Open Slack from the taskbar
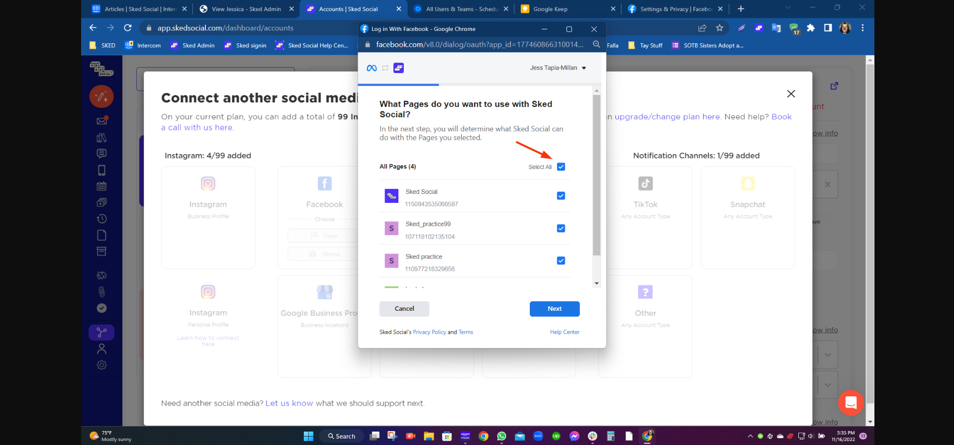The image size is (954, 445). 592,436
